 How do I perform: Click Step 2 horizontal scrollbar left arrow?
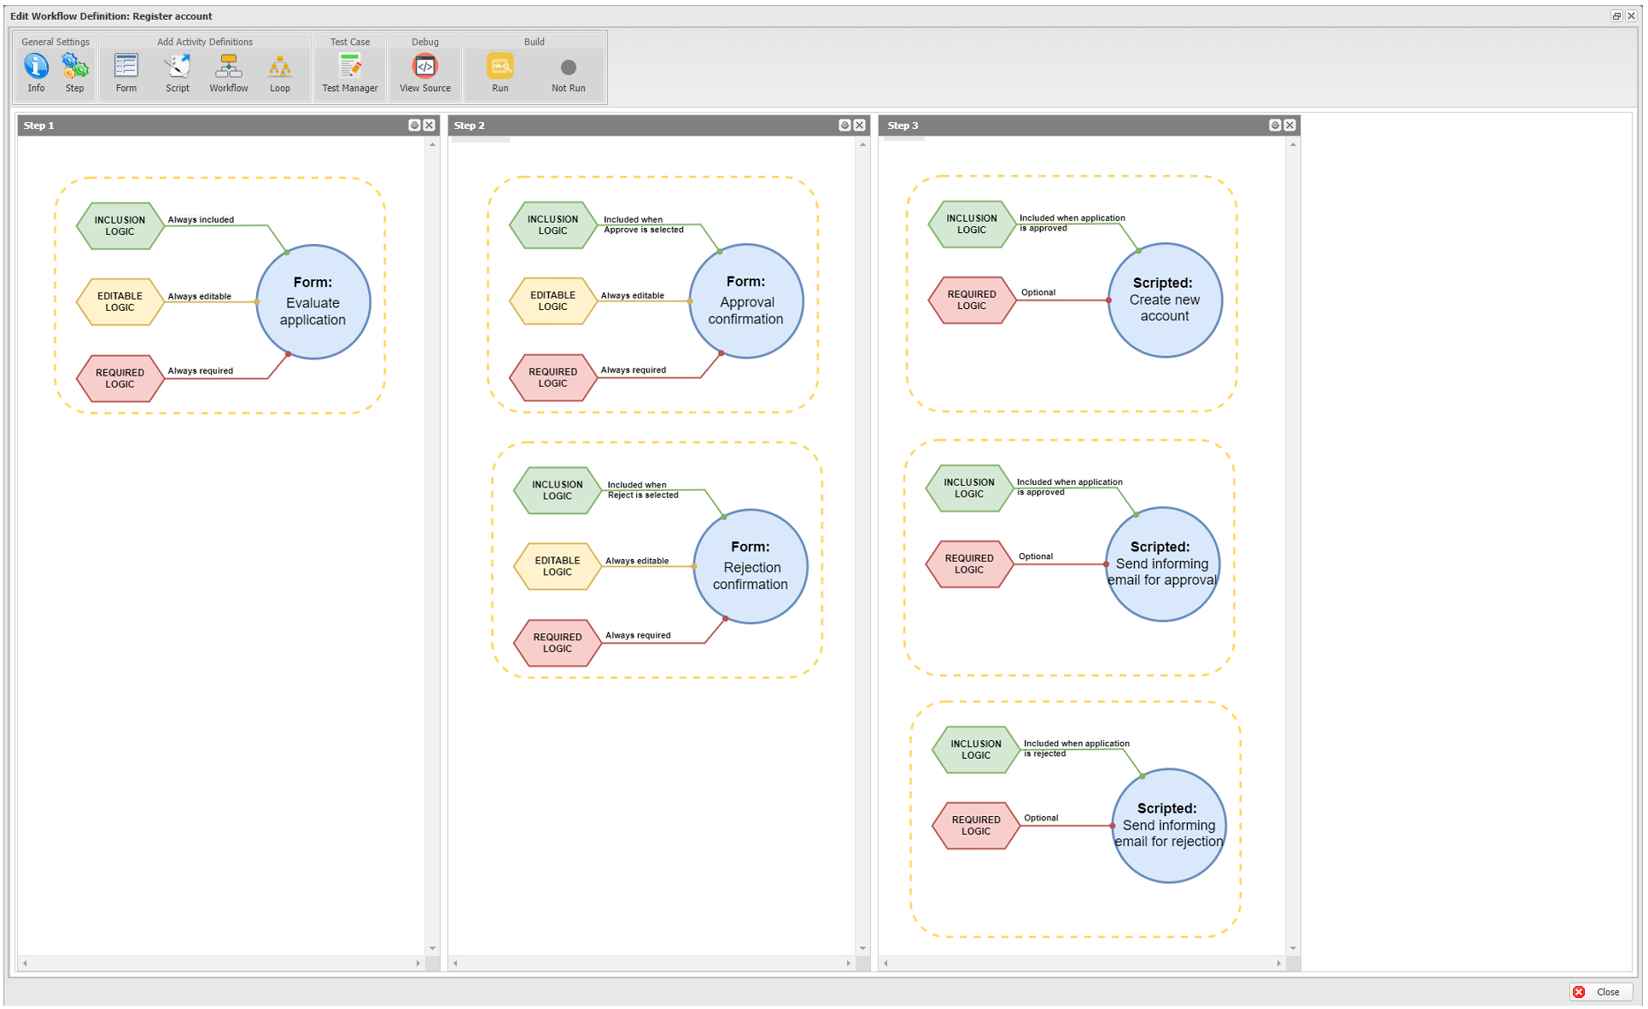tap(455, 963)
